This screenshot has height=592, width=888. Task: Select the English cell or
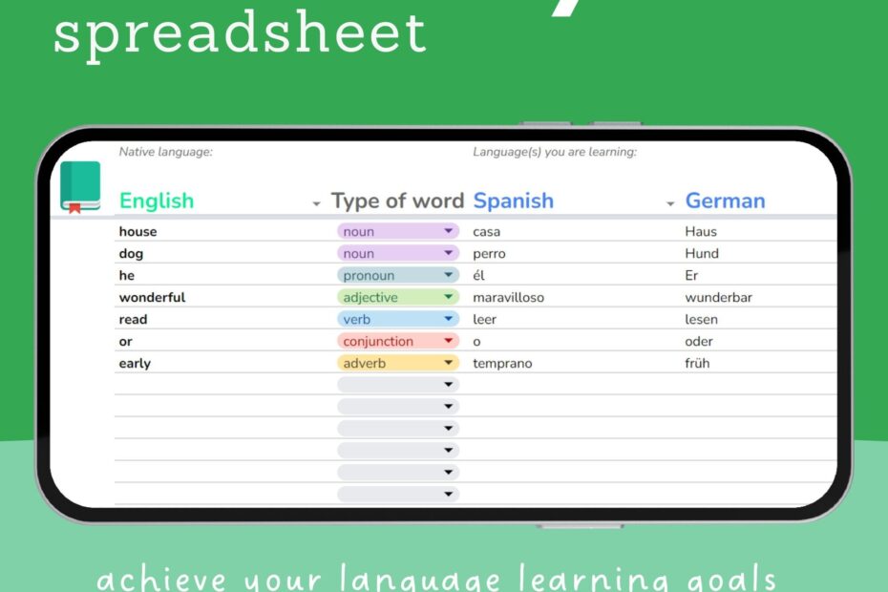[126, 341]
